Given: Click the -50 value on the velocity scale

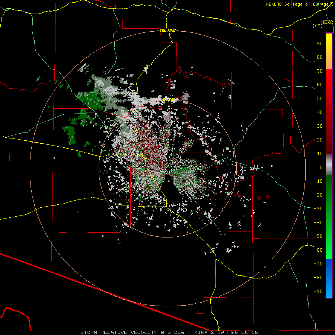Looking at the screenshot, I should click(318, 236).
